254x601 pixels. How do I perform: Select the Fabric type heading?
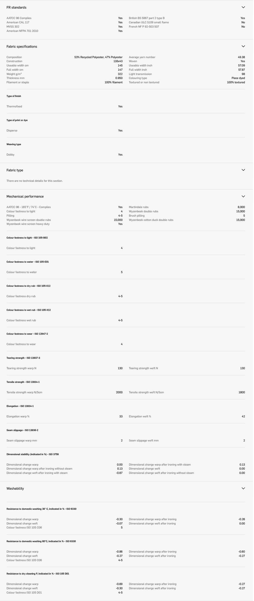pyautogui.click(x=15, y=170)
